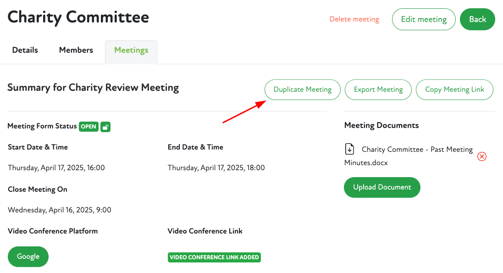Viewport: 503px width, 273px height.
Task: Select the Meetings tab
Action: tap(131, 50)
